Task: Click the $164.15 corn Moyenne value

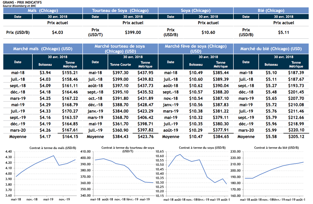Action: (x=70, y=137)
